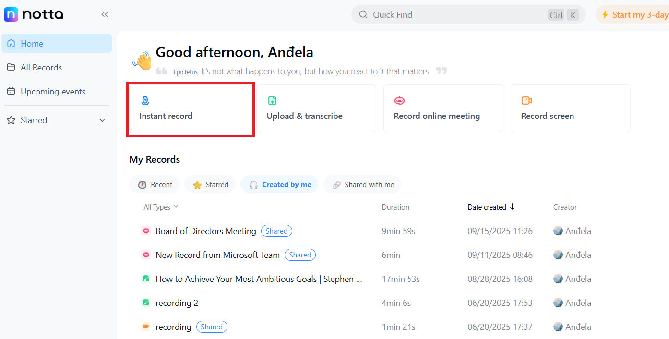Click the Record screen camera icon

click(x=526, y=100)
